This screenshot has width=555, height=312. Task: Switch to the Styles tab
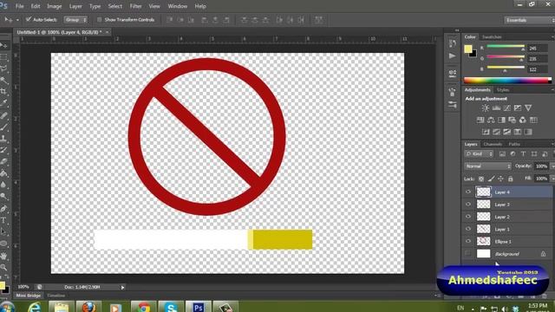pyautogui.click(x=503, y=90)
